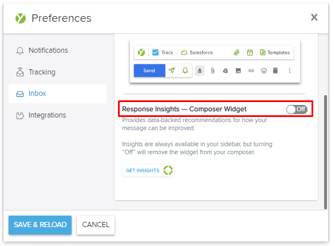Click the text formatting A icon
The image size is (335, 246).
200,71
